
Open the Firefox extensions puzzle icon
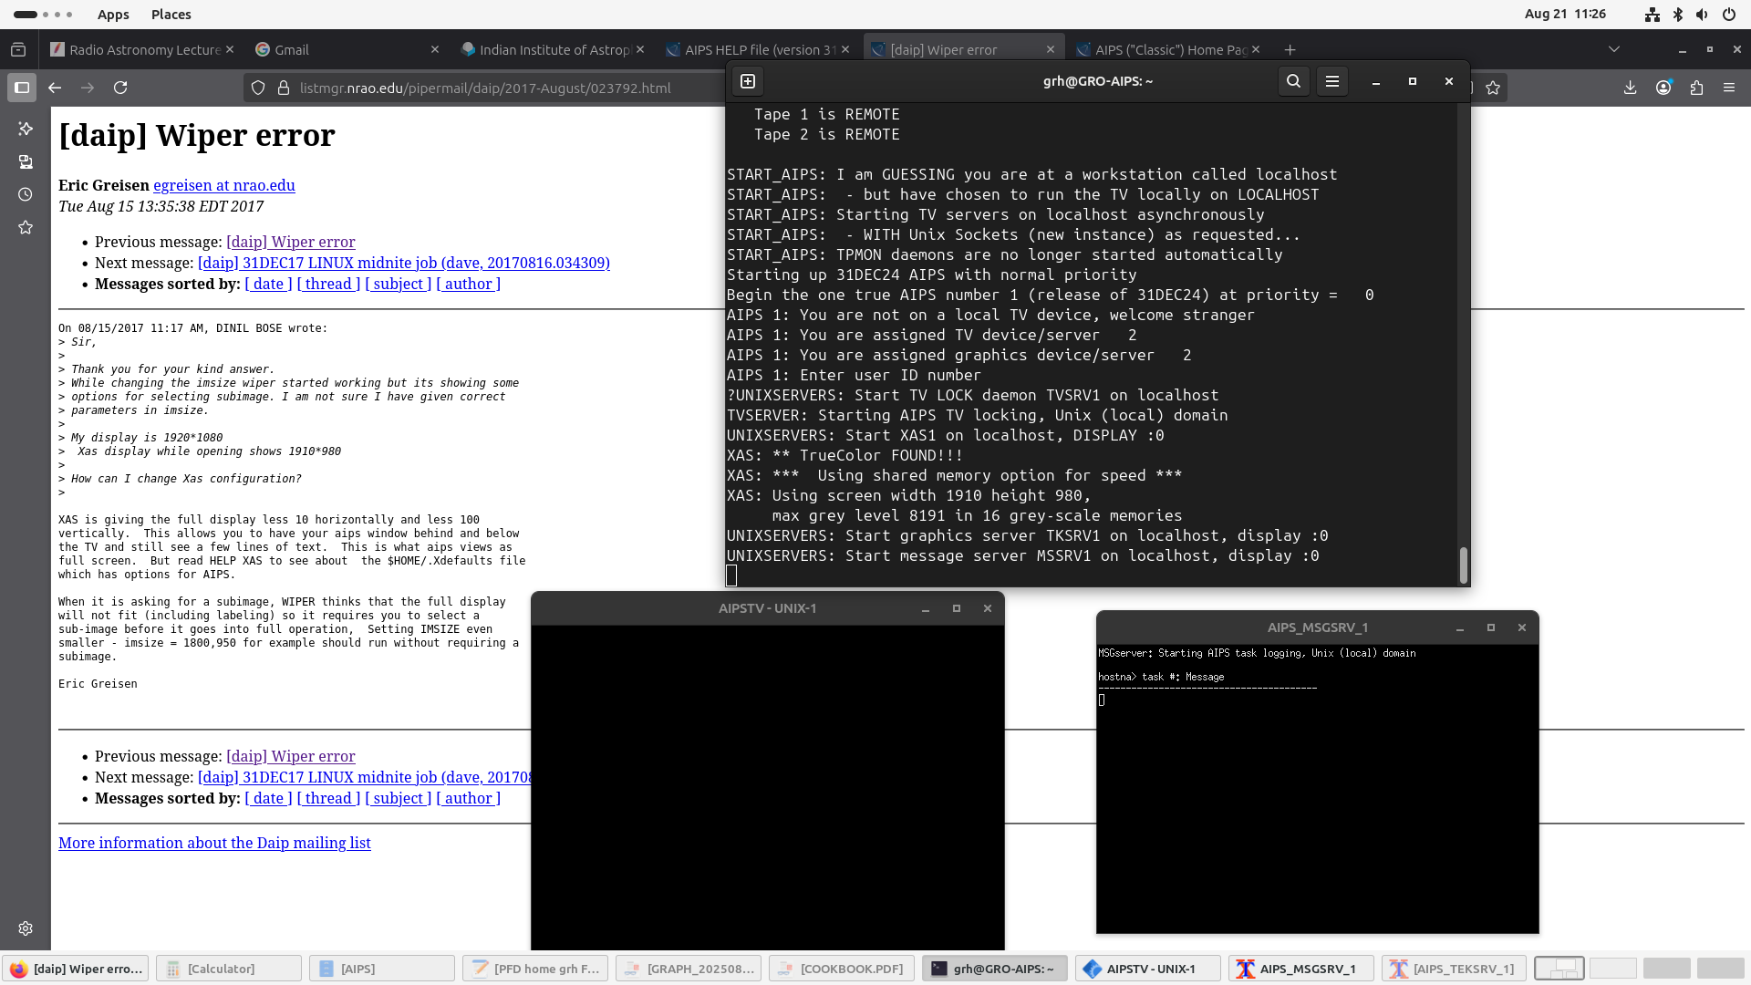(1696, 88)
